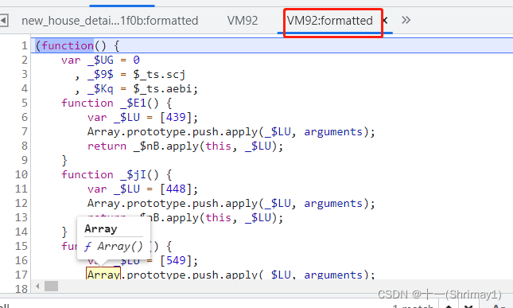Image resolution: width=513 pixels, height=308 pixels.
Task: Click line number 1 in the gutter
Action: (x=25, y=45)
